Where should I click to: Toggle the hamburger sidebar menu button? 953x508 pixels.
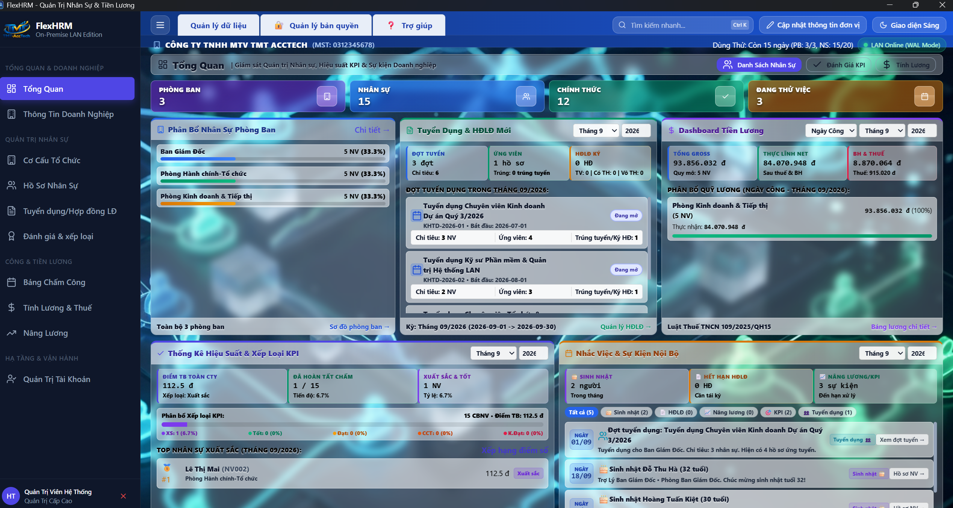tap(160, 25)
